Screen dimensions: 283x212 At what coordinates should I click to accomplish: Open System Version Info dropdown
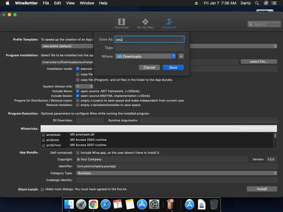click(x=84, y=86)
